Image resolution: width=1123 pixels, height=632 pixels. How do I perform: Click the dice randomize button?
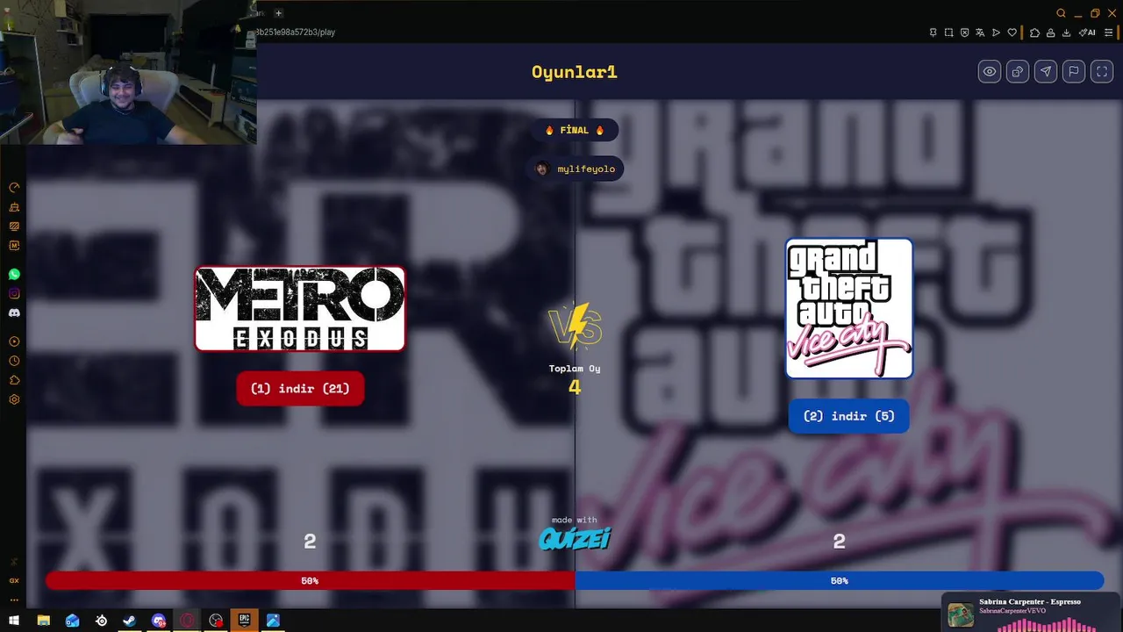click(x=1018, y=72)
